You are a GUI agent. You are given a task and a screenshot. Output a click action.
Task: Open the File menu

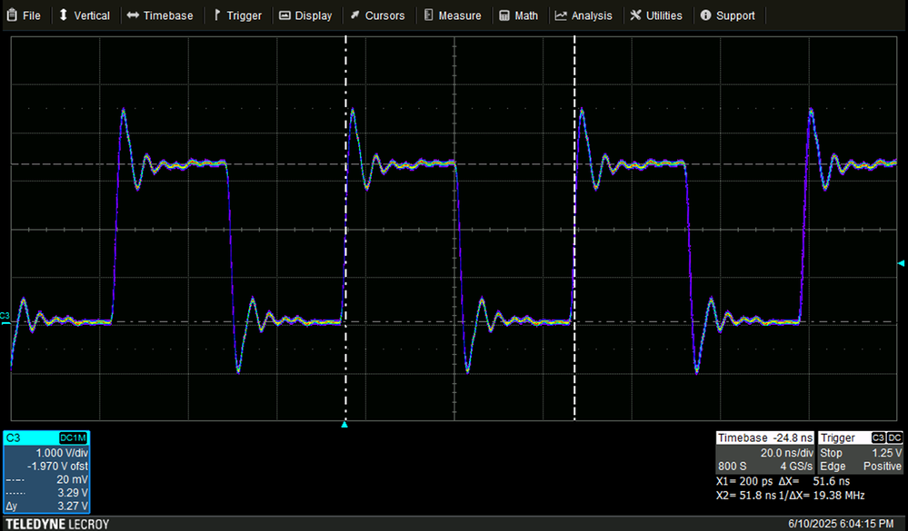click(x=23, y=15)
